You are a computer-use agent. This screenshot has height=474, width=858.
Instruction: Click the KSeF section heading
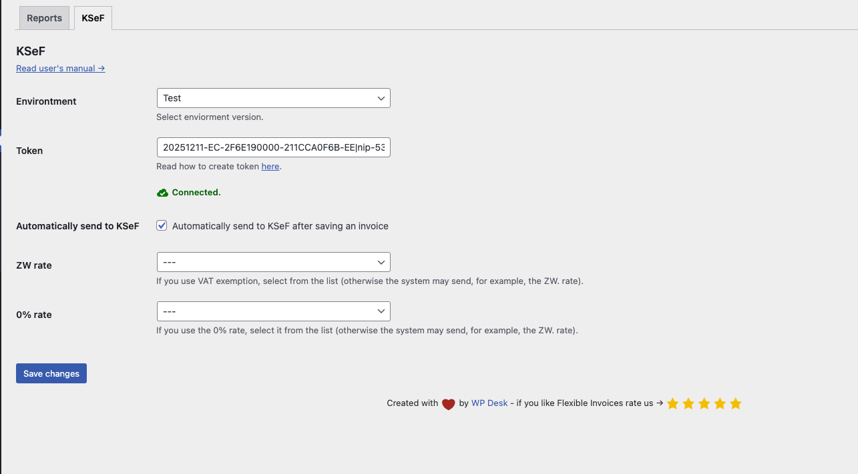point(31,51)
